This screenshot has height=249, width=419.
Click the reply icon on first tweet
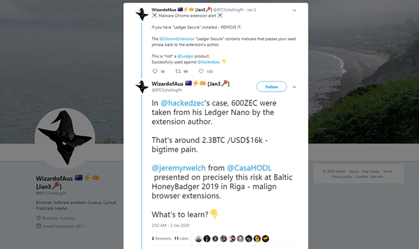click(155, 71)
